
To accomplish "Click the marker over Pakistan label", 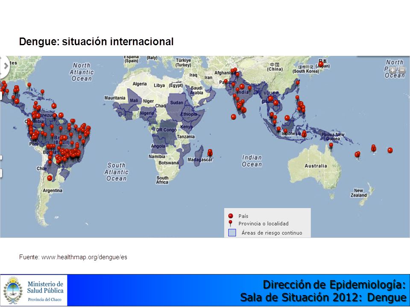I will tap(225, 82).
